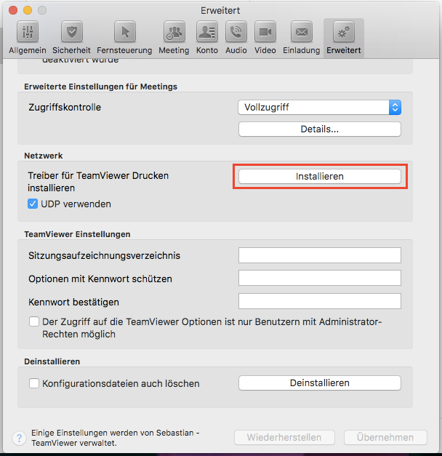Open the Meeting people icon
The height and width of the screenshot is (456, 442).
(x=174, y=32)
